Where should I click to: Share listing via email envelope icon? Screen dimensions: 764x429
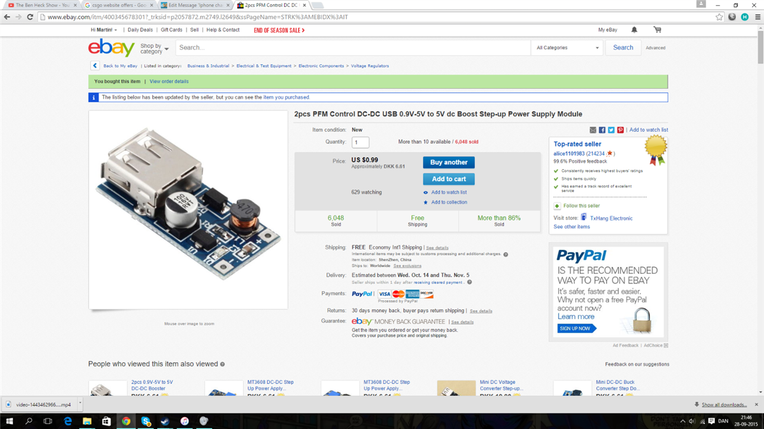593,130
